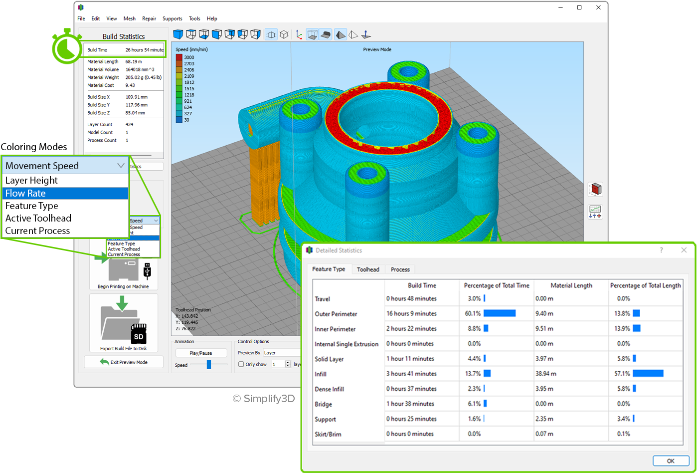Toggle the surface normals arrow icon
The image size is (698, 474).
point(366,34)
